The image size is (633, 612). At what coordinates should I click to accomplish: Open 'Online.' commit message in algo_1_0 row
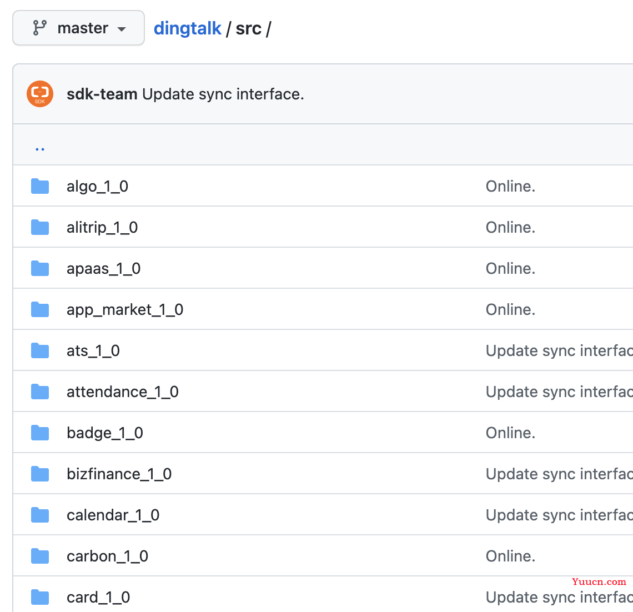coord(510,187)
